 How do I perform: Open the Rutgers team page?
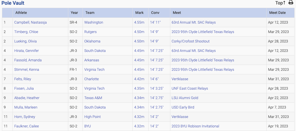coord(90,32)
